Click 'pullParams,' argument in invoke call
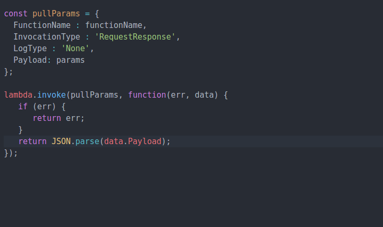 (x=96, y=95)
